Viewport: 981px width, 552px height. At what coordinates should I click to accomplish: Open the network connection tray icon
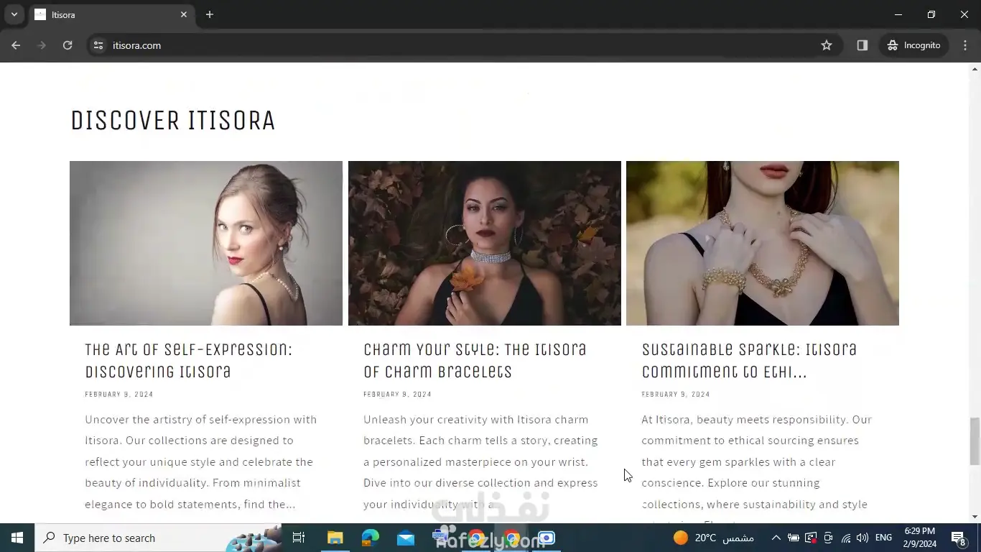coord(846,538)
